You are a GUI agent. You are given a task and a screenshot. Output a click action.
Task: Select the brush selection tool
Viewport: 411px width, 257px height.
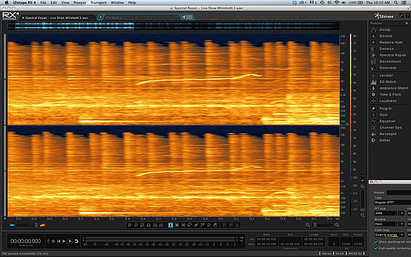click(x=196, y=225)
